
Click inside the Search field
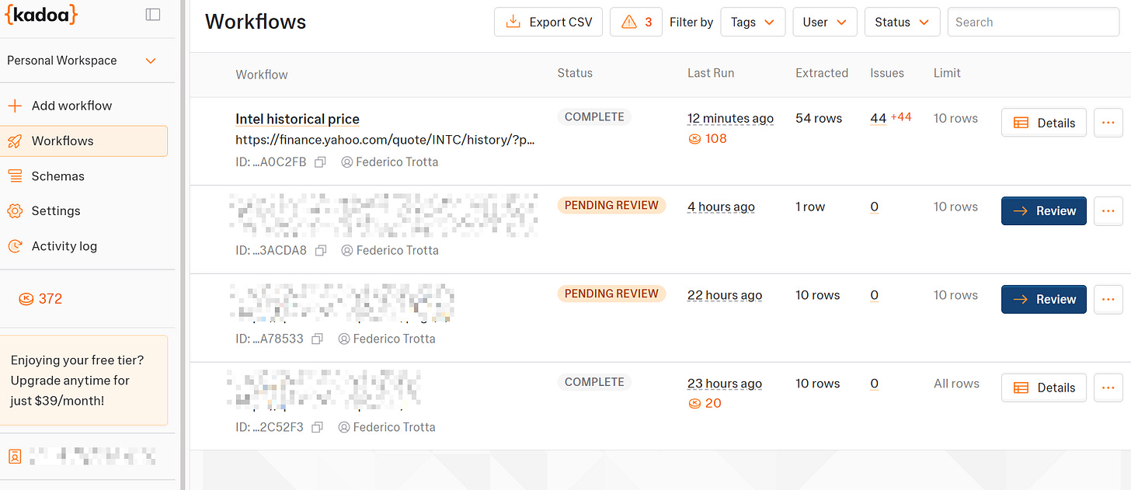[1033, 22]
